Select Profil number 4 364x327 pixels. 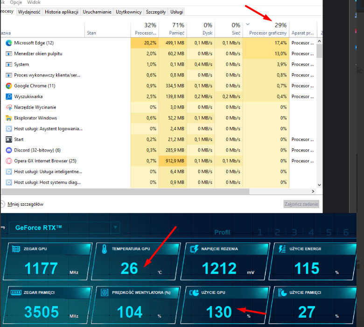[x=312, y=232]
